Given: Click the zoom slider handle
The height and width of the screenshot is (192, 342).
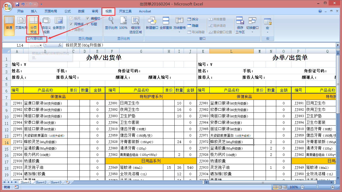Looking at the screenshot, I should pyautogui.click(x=317, y=187).
